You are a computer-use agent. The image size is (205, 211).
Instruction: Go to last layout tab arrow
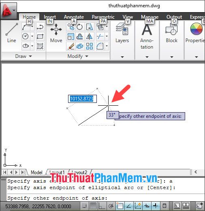23,172
